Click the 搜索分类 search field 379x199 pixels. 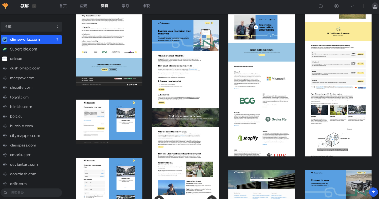click(x=31, y=193)
